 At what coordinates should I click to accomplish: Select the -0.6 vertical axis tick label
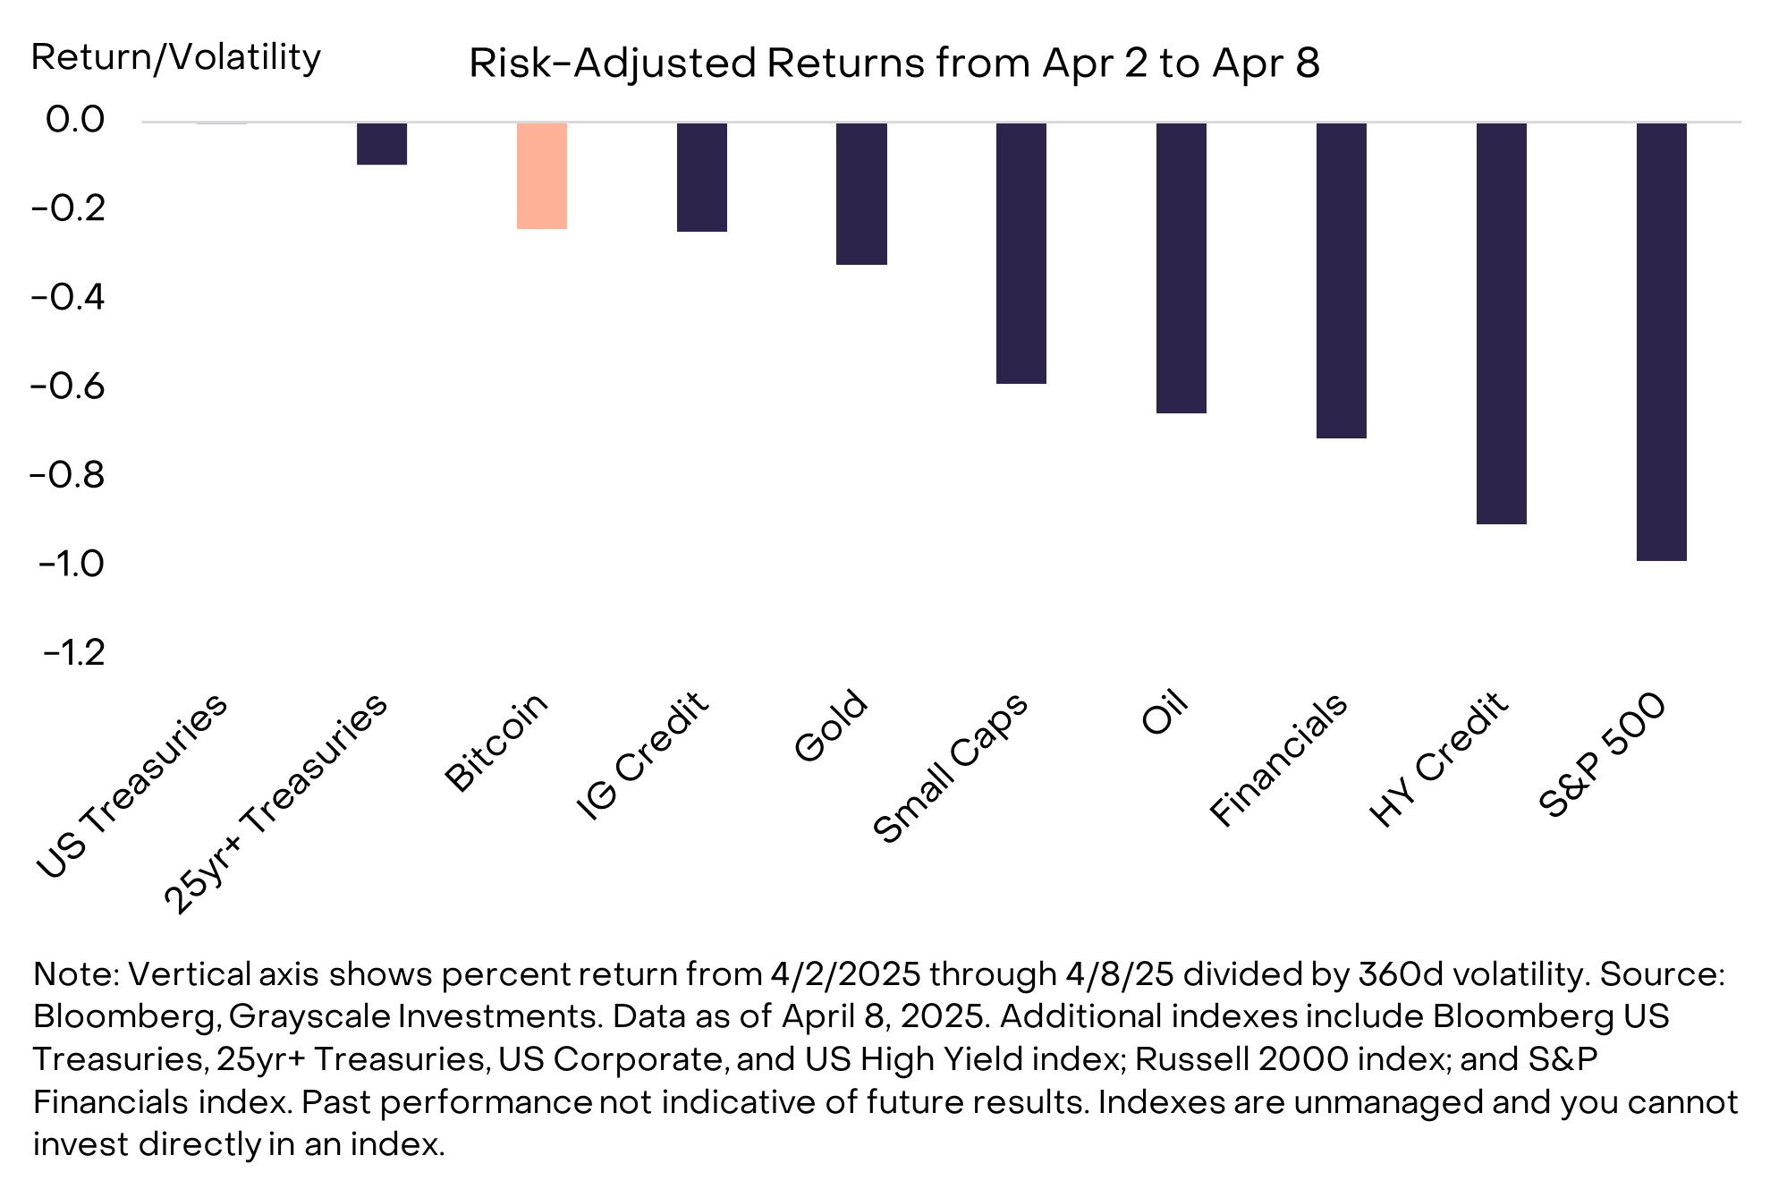[68, 387]
